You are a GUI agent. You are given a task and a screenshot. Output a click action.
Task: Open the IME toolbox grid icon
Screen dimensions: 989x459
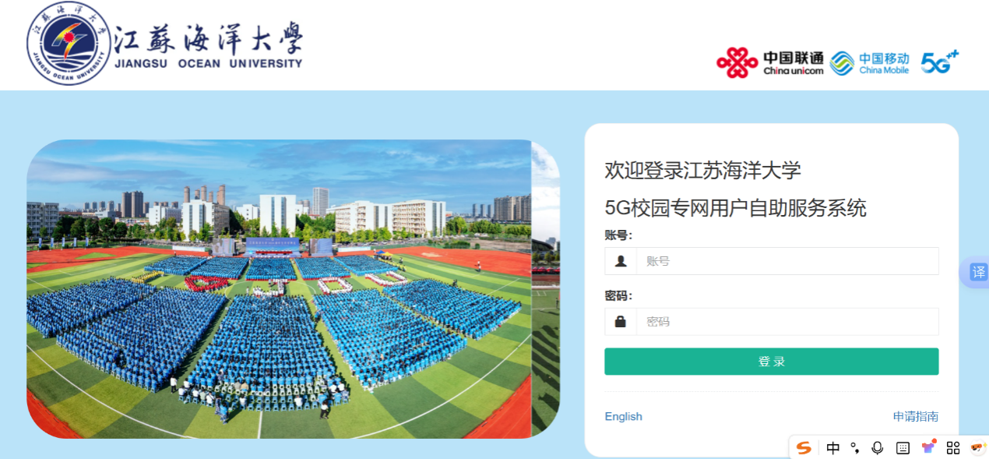(x=952, y=447)
